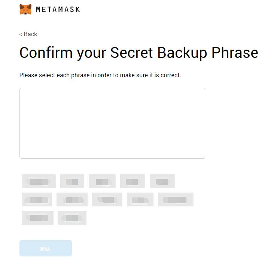Pick the last blurred word in middle row
The height and width of the screenshot is (265, 274).
pyautogui.click(x=176, y=200)
